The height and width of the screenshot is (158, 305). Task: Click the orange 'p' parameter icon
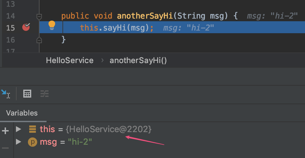(32, 142)
